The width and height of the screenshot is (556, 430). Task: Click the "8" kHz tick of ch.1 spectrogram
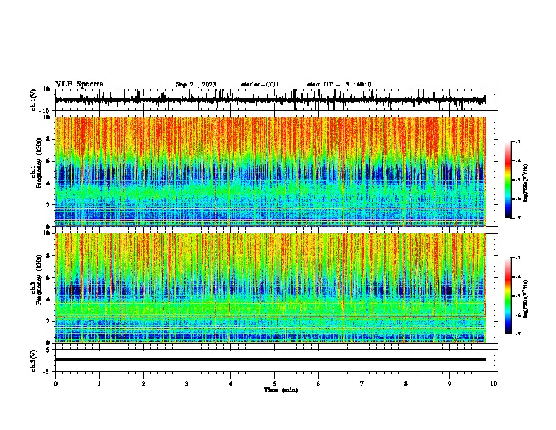click(48, 139)
